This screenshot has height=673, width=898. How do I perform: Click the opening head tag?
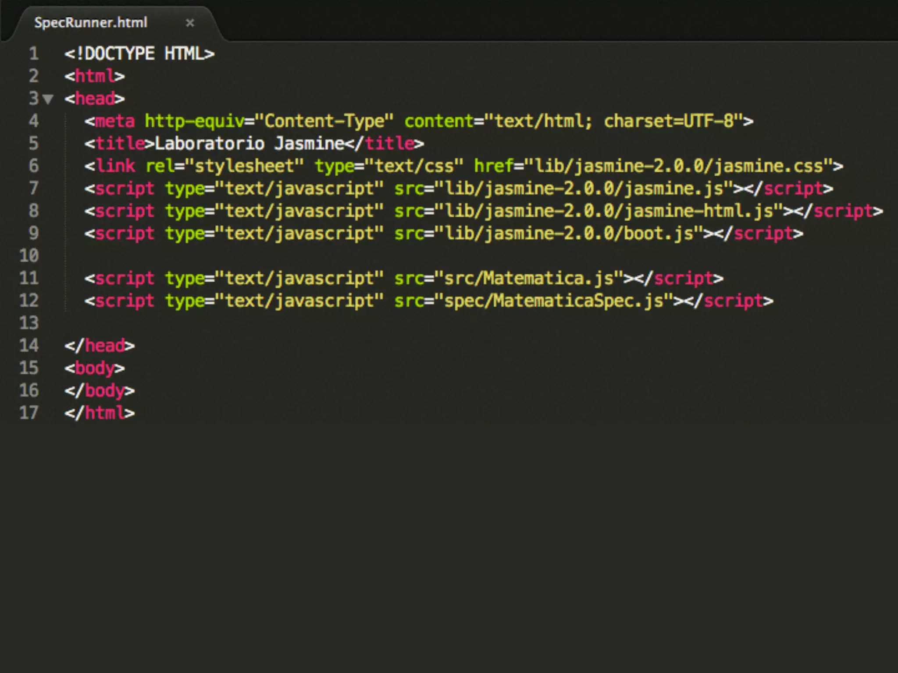tap(95, 98)
